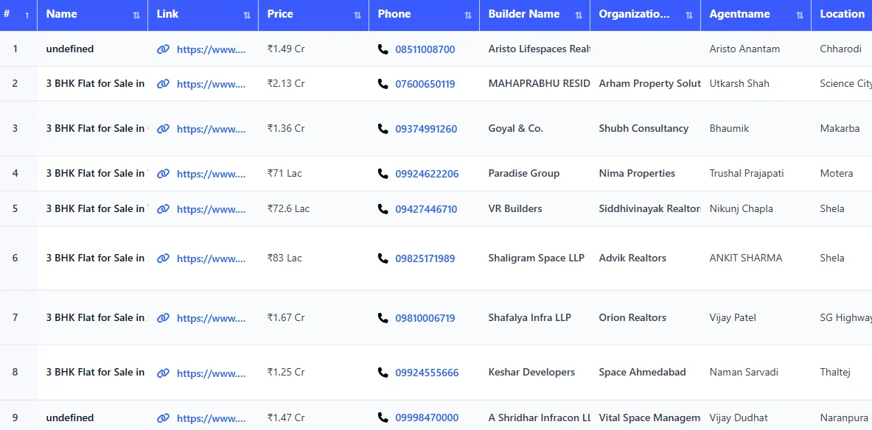Click sort icon beside Builder Name header
Viewport: 872px width, 430px height.
point(579,15)
